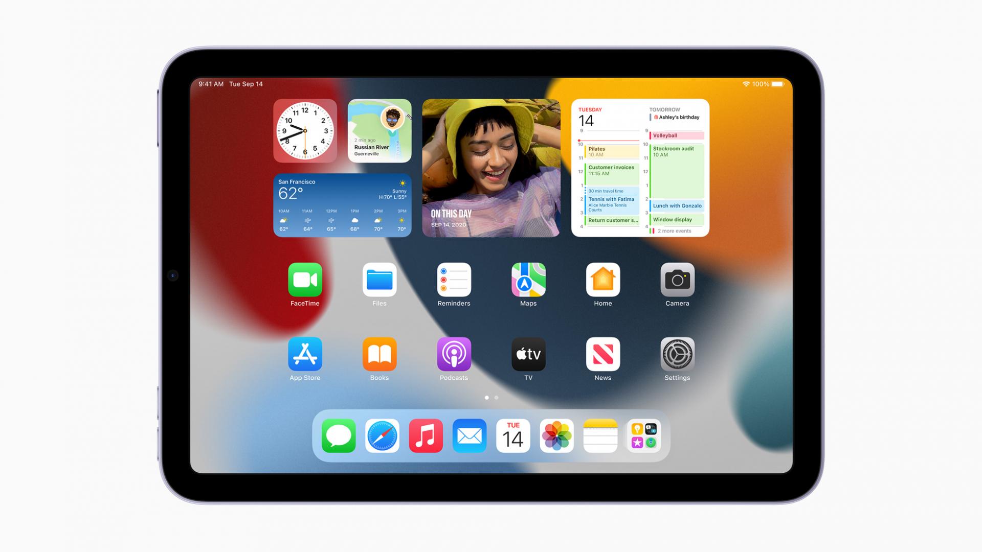View 'On This Day' photo memory
This screenshot has width=982, height=552.
tap(492, 168)
